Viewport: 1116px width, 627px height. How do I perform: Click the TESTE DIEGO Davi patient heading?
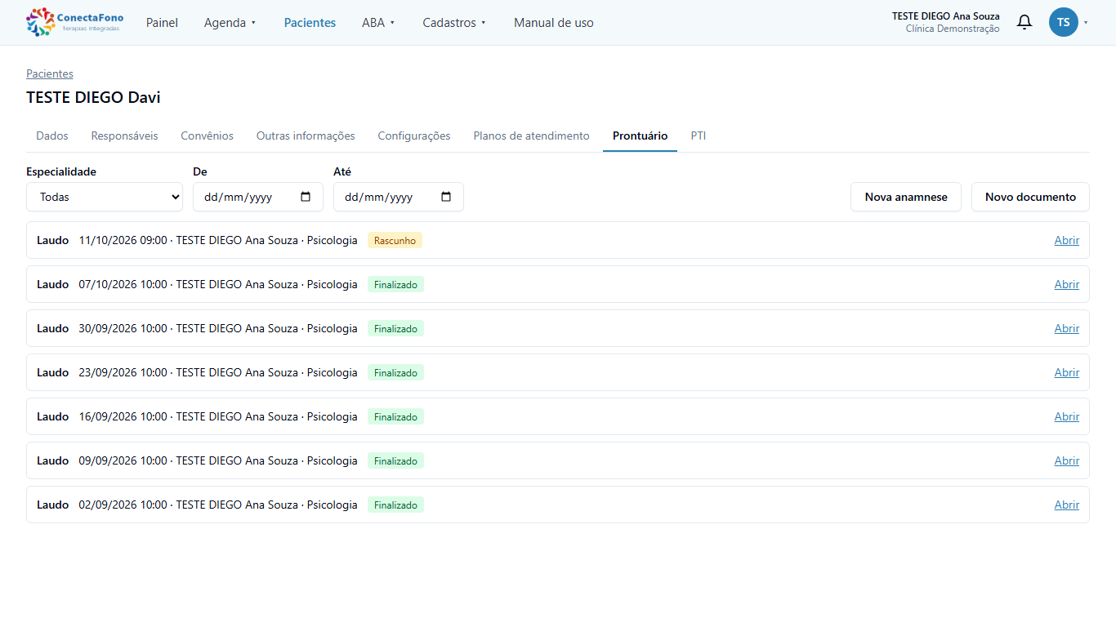(x=93, y=97)
